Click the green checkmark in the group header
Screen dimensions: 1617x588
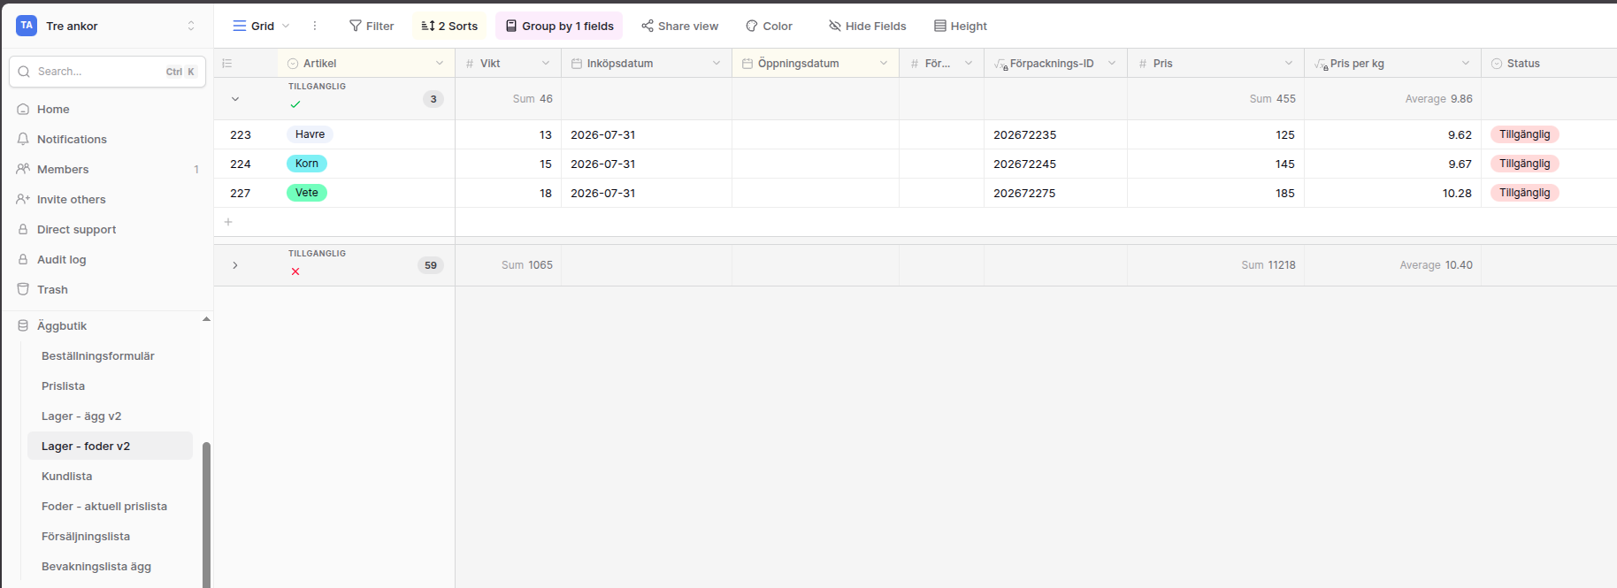pos(295,104)
